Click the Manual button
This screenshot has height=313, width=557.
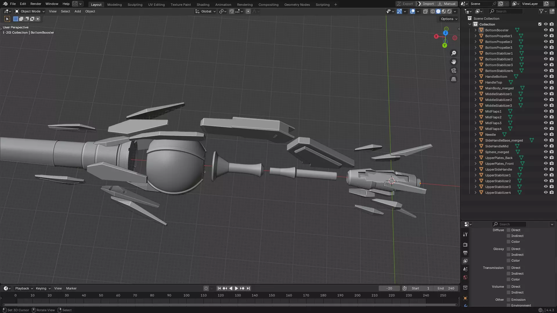[447, 4]
